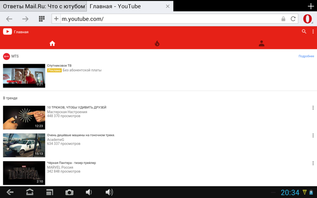Close the Главная - YouTube tab
This screenshot has height=198, width=317.
(x=168, y=6)
